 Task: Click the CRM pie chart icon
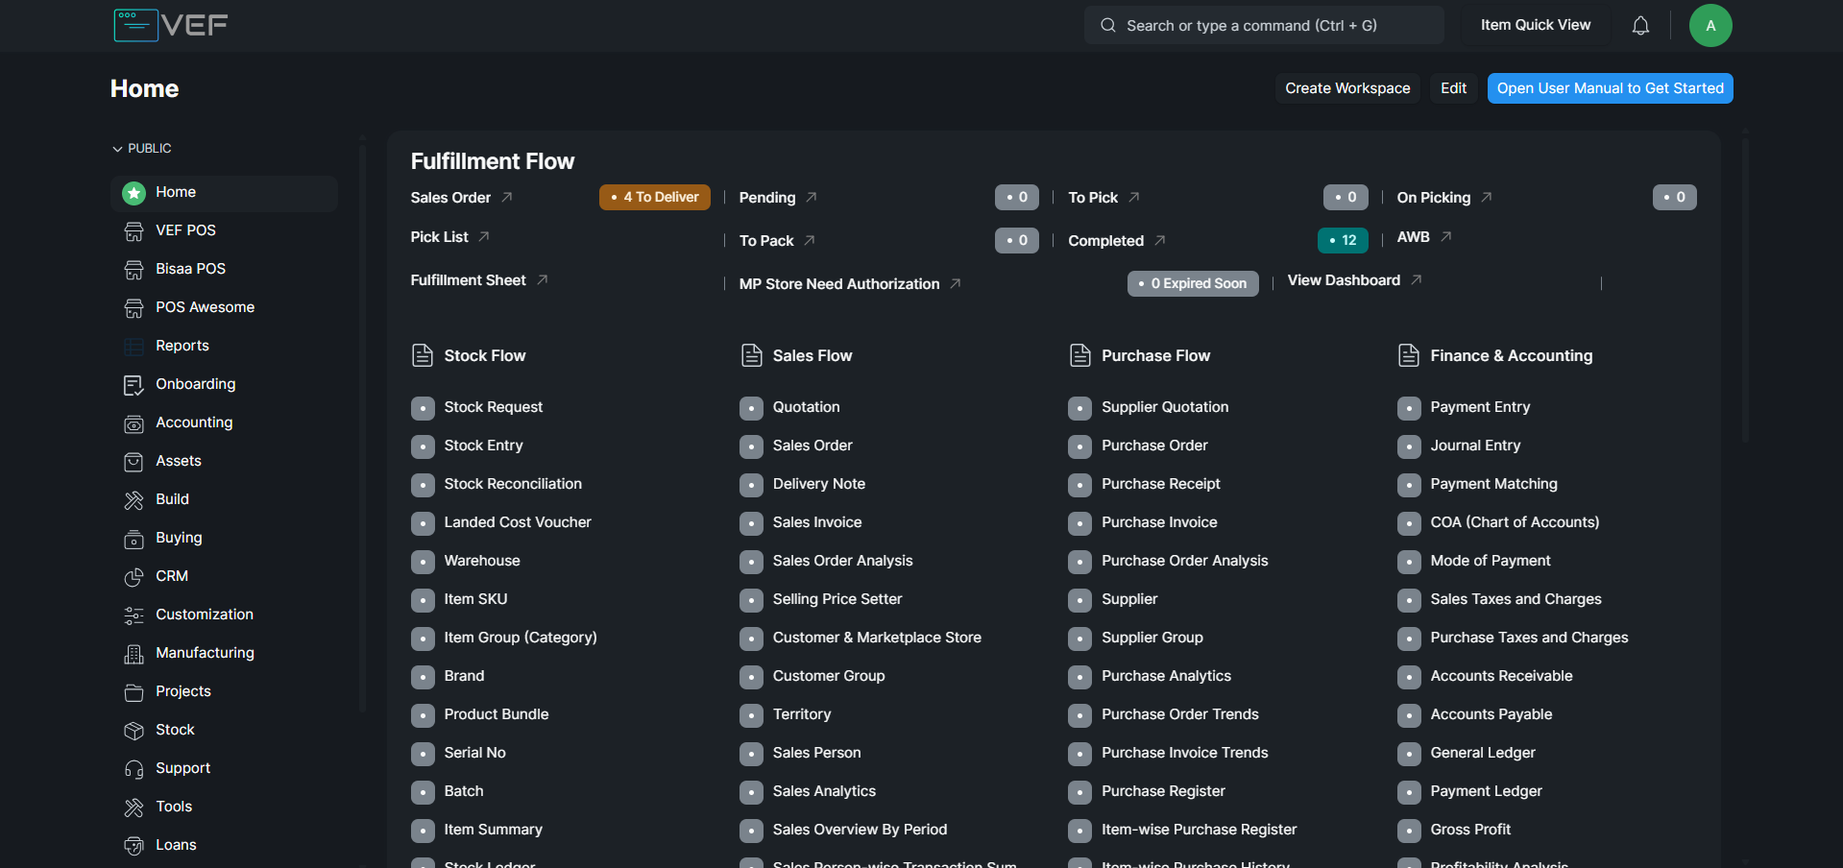pos(133,577)
